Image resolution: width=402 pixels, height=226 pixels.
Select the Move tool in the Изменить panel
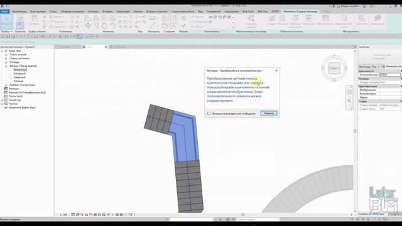click(88, 25)
